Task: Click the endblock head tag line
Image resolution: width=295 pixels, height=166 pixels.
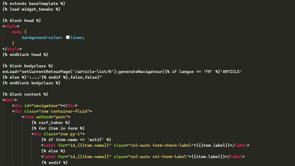Action: 25,55
